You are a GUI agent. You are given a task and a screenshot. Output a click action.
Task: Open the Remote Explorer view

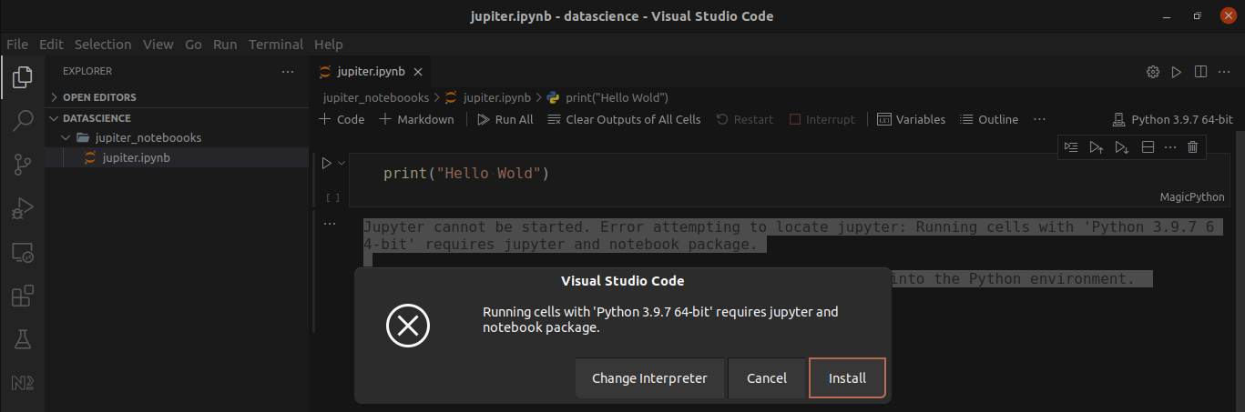23,253
